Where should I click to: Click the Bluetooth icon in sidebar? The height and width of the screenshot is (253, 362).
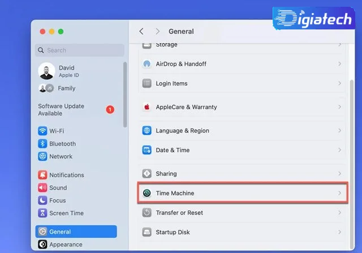click(42, 144)
